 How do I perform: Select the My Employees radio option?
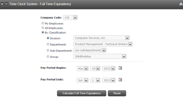tap(43, 23)
